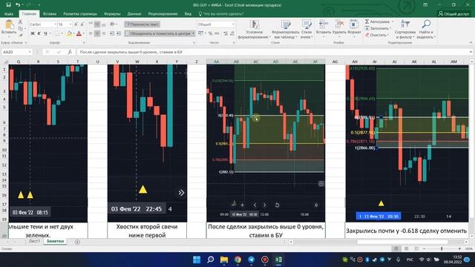Apply percent style
The image size is (475, 267).
210,33
